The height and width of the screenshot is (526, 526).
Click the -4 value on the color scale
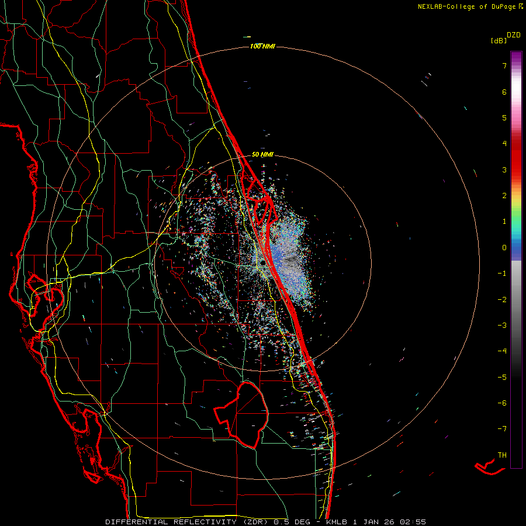click(x=502, y=351)
